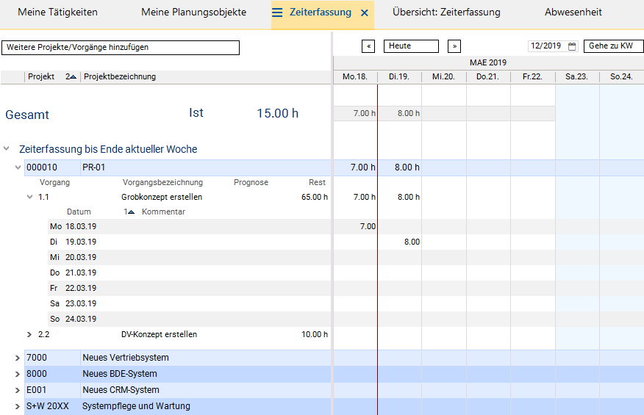Image resolution: width=644 pixels, height=415 pixels.
Task: Switch to Meine Planungsobjekte tab
Action: click(x=194, y=12)
